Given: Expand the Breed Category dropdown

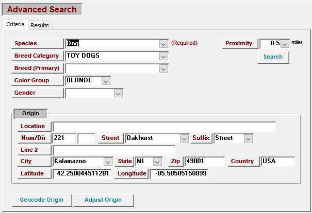Looking at the screenshot, I should point(163,57).
